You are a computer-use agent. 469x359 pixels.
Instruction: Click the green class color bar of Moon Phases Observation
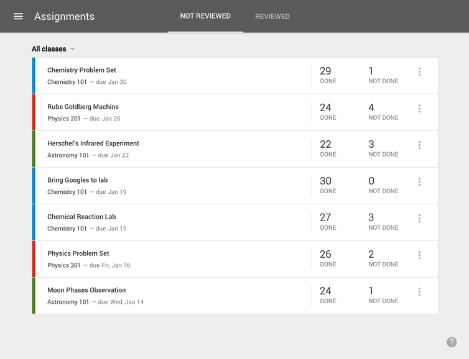[34, 296]
